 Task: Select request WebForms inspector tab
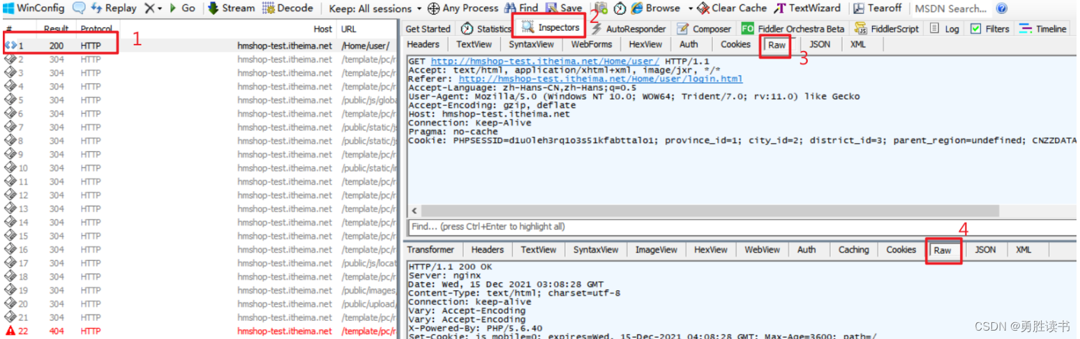tap(592, 44)
